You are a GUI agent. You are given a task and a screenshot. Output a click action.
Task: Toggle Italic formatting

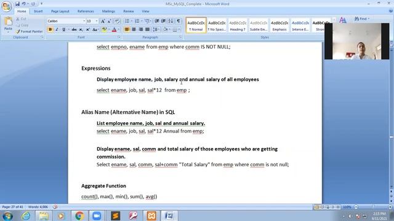pos(57,29)
